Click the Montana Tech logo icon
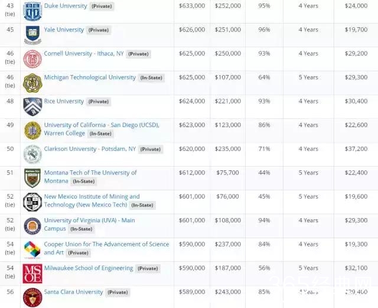This screenshot has height=308, width=378. tap(32, 178)
